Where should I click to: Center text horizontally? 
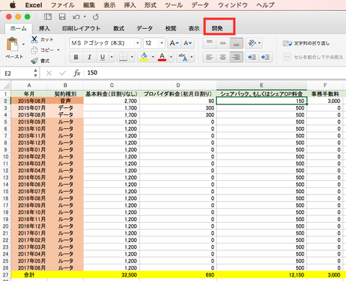[x=223, y=57]
